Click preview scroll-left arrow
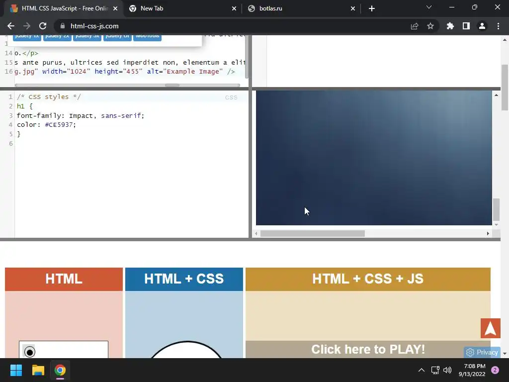 pyautogui.click(x=256, y=234)
